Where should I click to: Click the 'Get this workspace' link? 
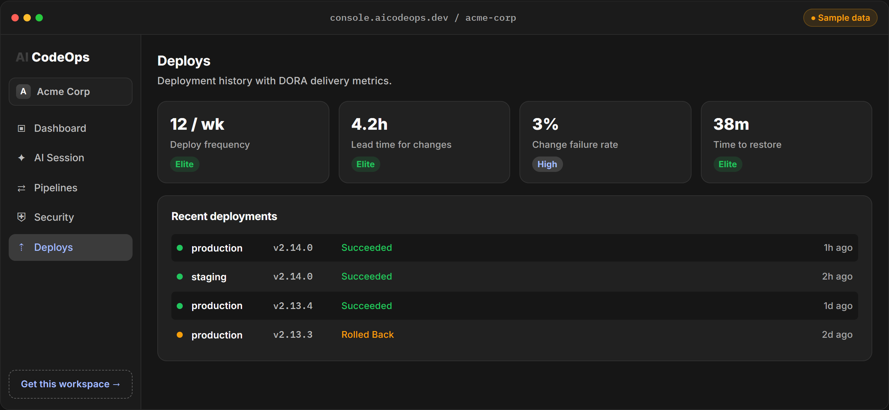pyautogui.click(x=70, y=384)
